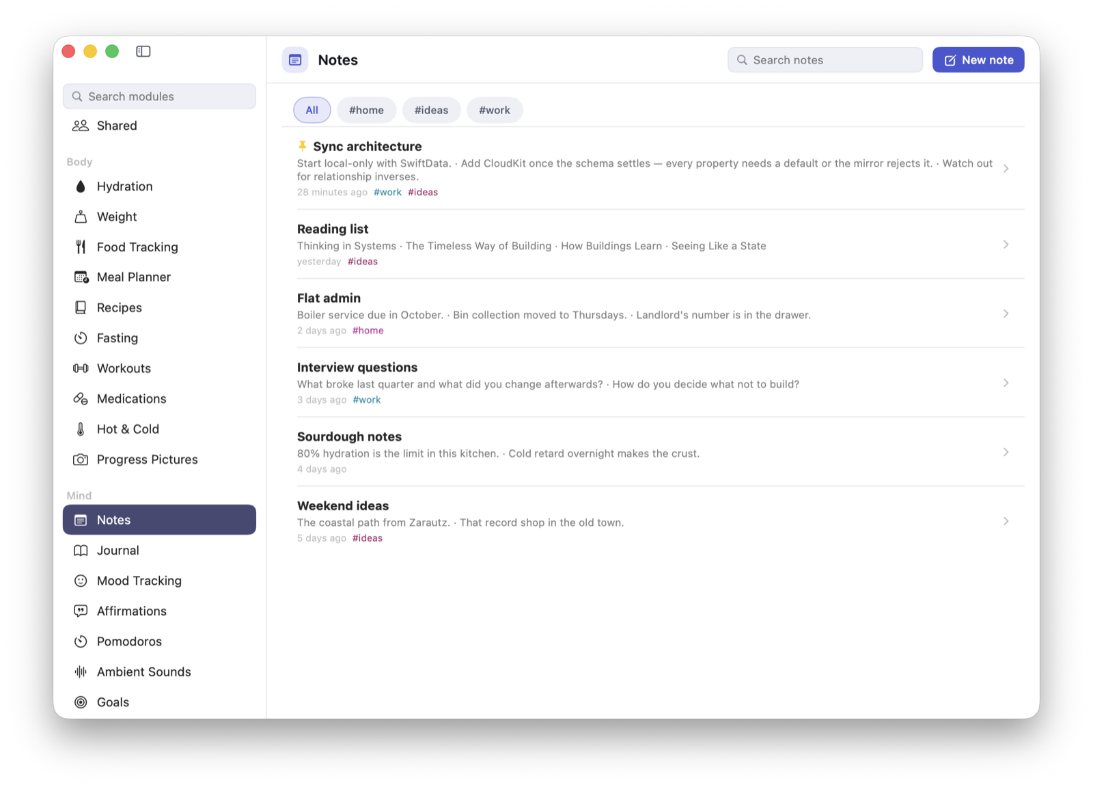Open Reading list note via chevron
1093x789 pixels.
click(x=1006, y=245)
